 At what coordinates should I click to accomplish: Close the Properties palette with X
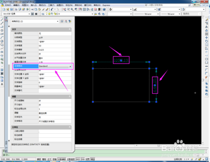(6, 18)
